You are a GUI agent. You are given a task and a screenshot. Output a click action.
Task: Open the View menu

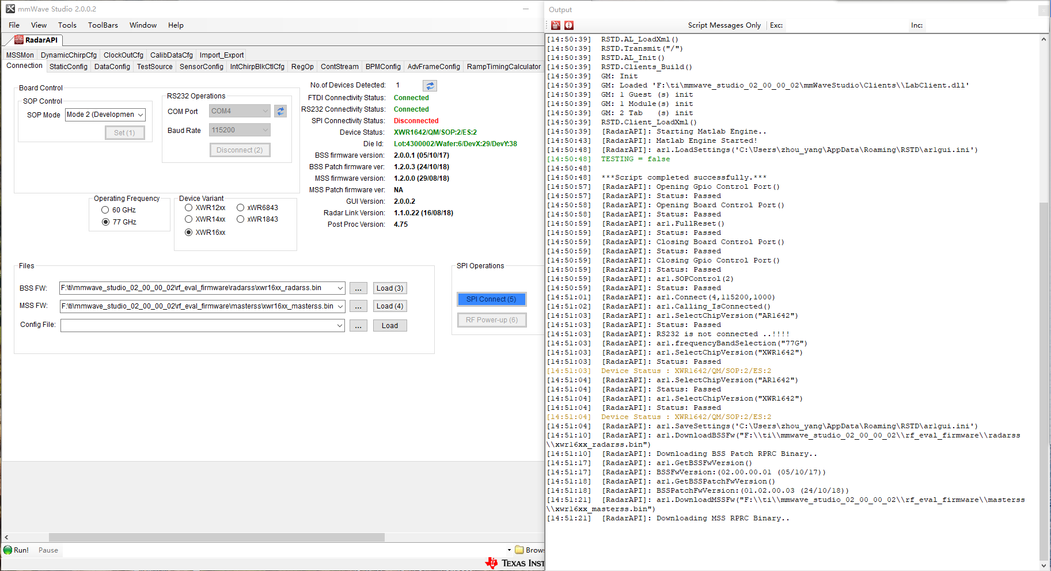pos(39,25)
